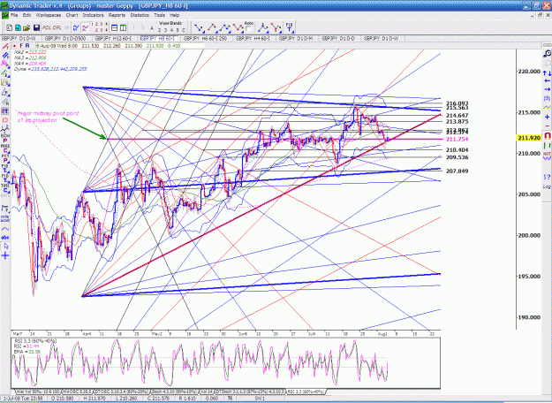552x403 pixels.
Task: Click the three-point zigzag swing tool icon
Action: [225, 27]
